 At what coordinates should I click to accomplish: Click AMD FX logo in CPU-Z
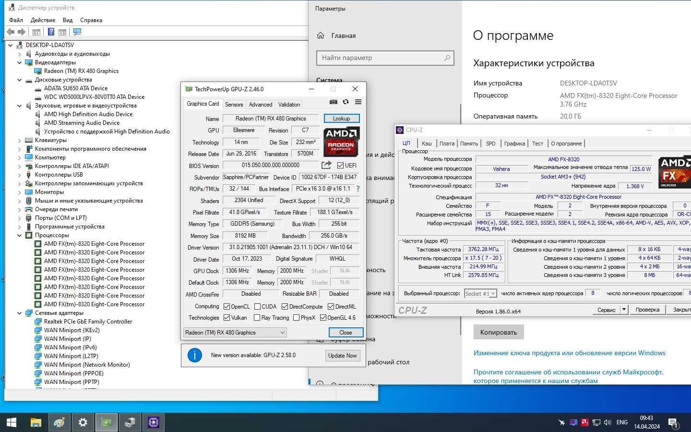674,172
